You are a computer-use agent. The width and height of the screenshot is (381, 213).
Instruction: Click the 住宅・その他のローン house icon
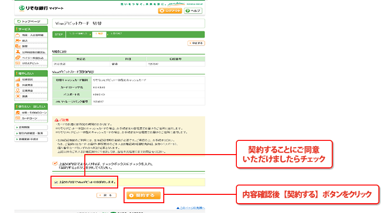18,112
